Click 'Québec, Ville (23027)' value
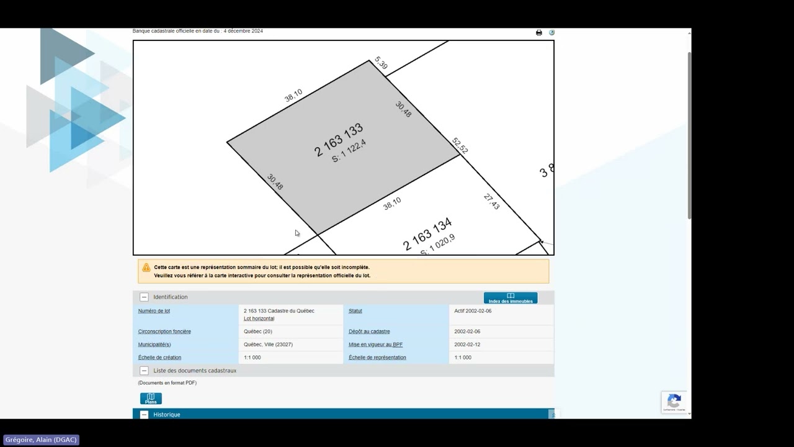794x447 pixels. click(x=268, y=345)
